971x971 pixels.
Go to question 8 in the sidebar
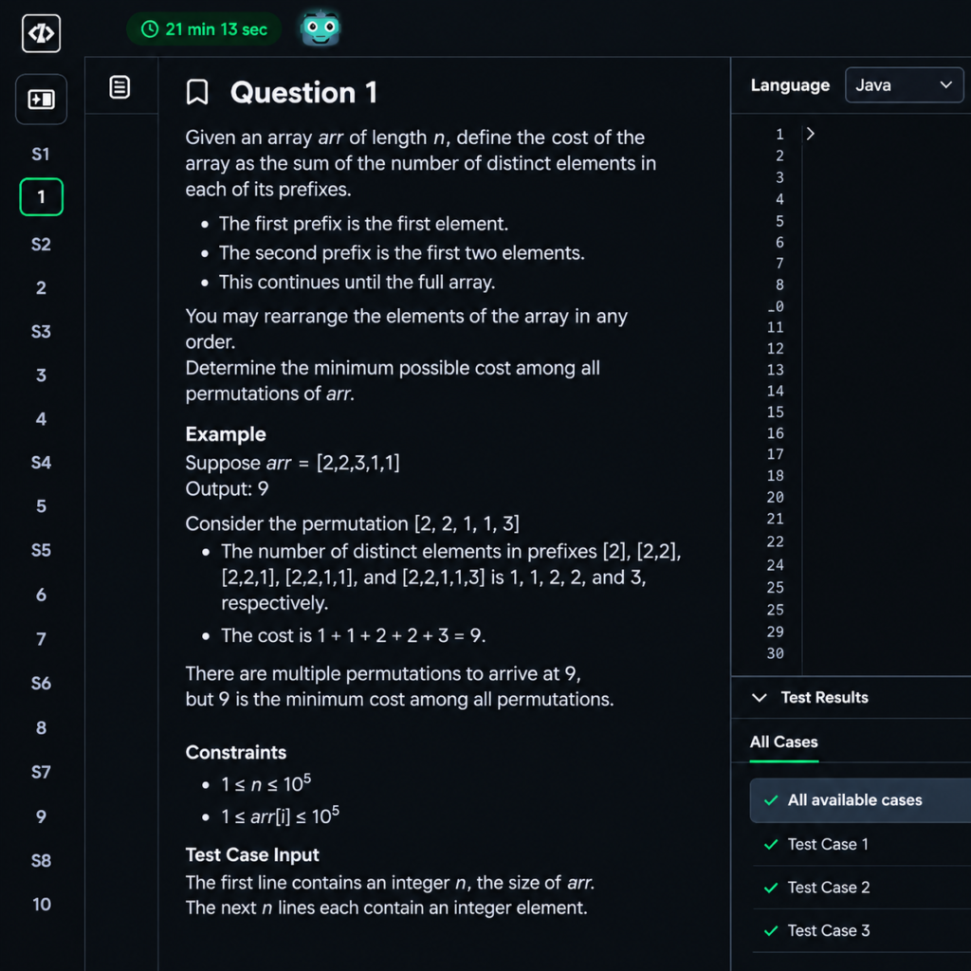[x=41, y=727]
